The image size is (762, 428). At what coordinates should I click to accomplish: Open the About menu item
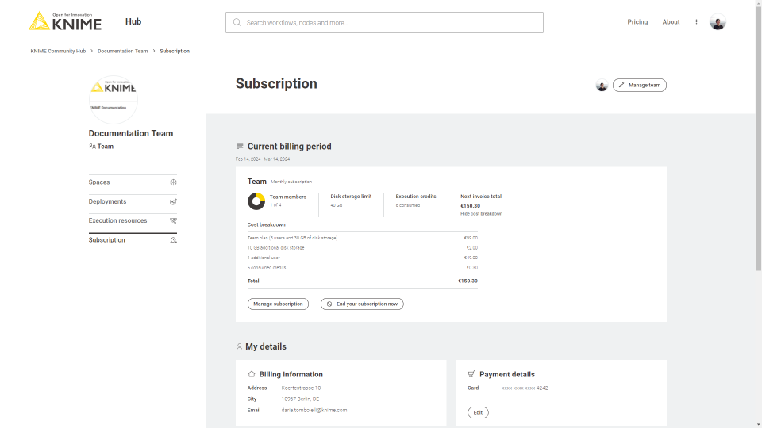(671, 22)
